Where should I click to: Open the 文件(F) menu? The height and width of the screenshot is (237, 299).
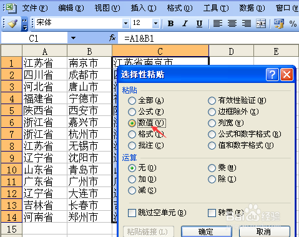(35, 8)
